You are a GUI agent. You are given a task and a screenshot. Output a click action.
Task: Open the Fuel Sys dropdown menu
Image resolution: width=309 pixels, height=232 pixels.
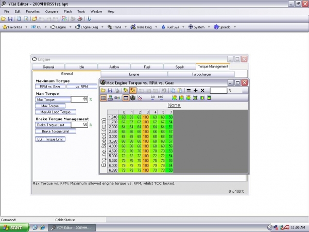coord(170,27)
